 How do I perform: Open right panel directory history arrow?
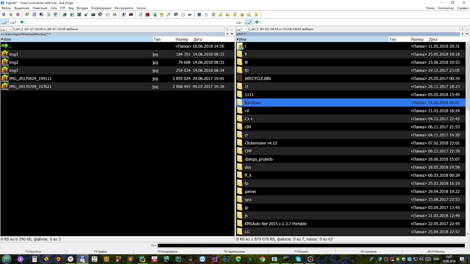[467, 34]
